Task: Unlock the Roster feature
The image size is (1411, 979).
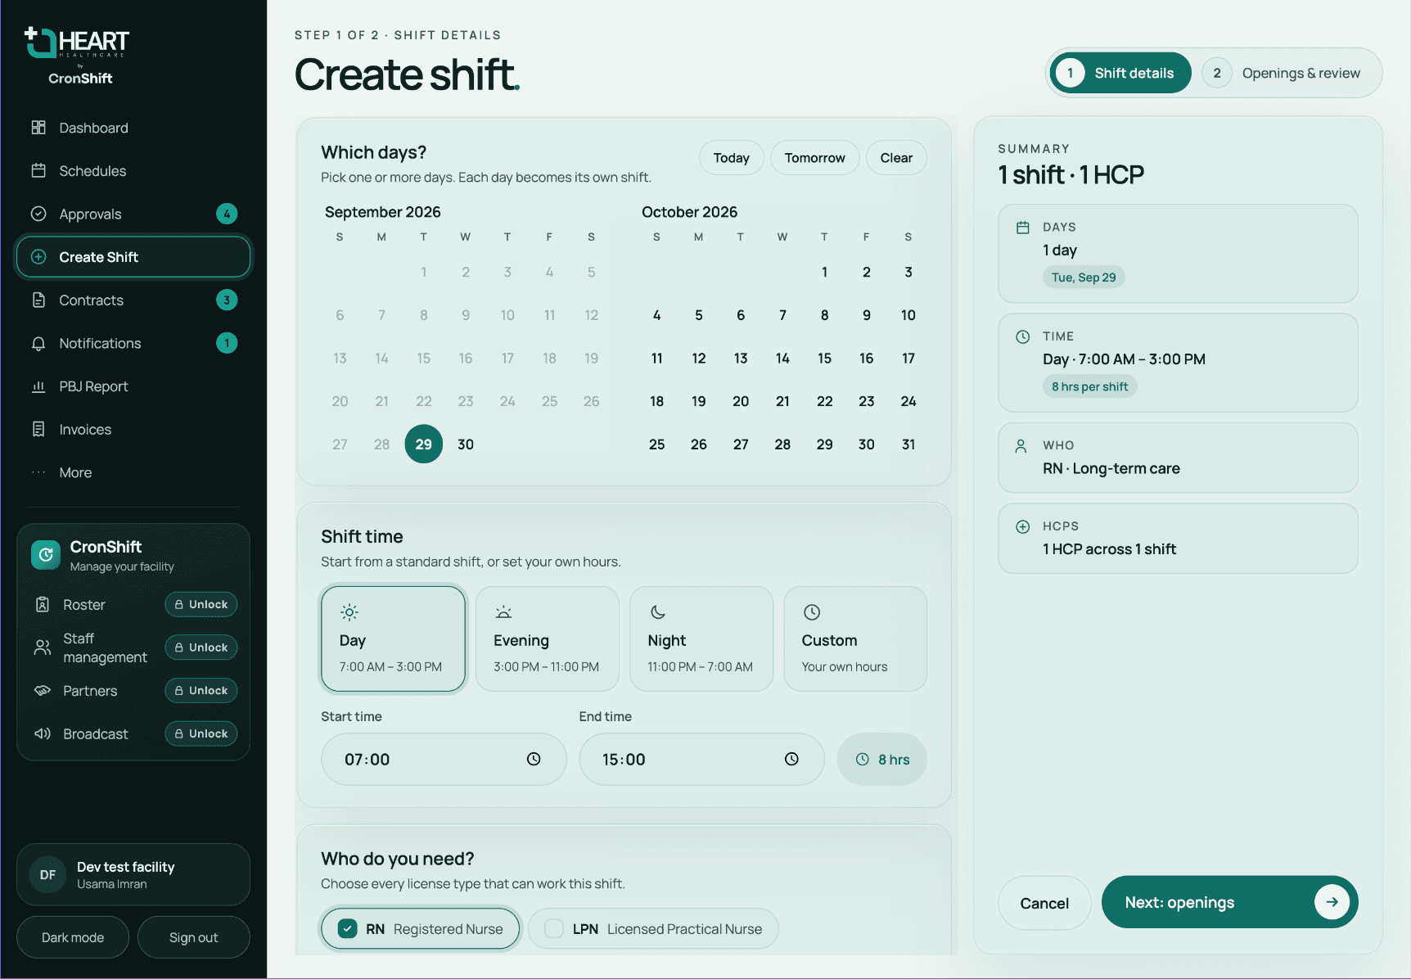Action: (201, 604)
